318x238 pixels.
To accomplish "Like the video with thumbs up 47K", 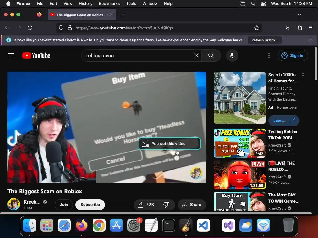I will [146, 205].
